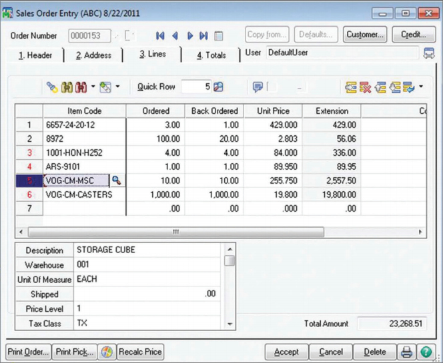Click the magnifier lookup on VOG-CM-MSC
Image resolution: width=443 pixels, height=363 pixels.
pos(116,181)
